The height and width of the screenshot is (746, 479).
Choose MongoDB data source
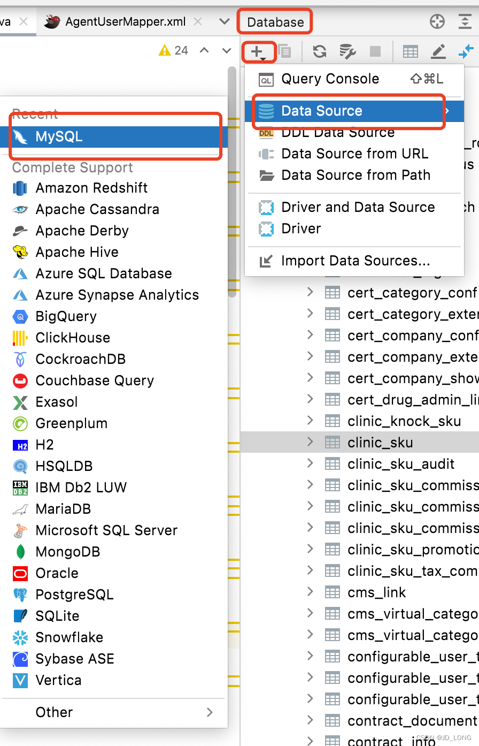114,552
